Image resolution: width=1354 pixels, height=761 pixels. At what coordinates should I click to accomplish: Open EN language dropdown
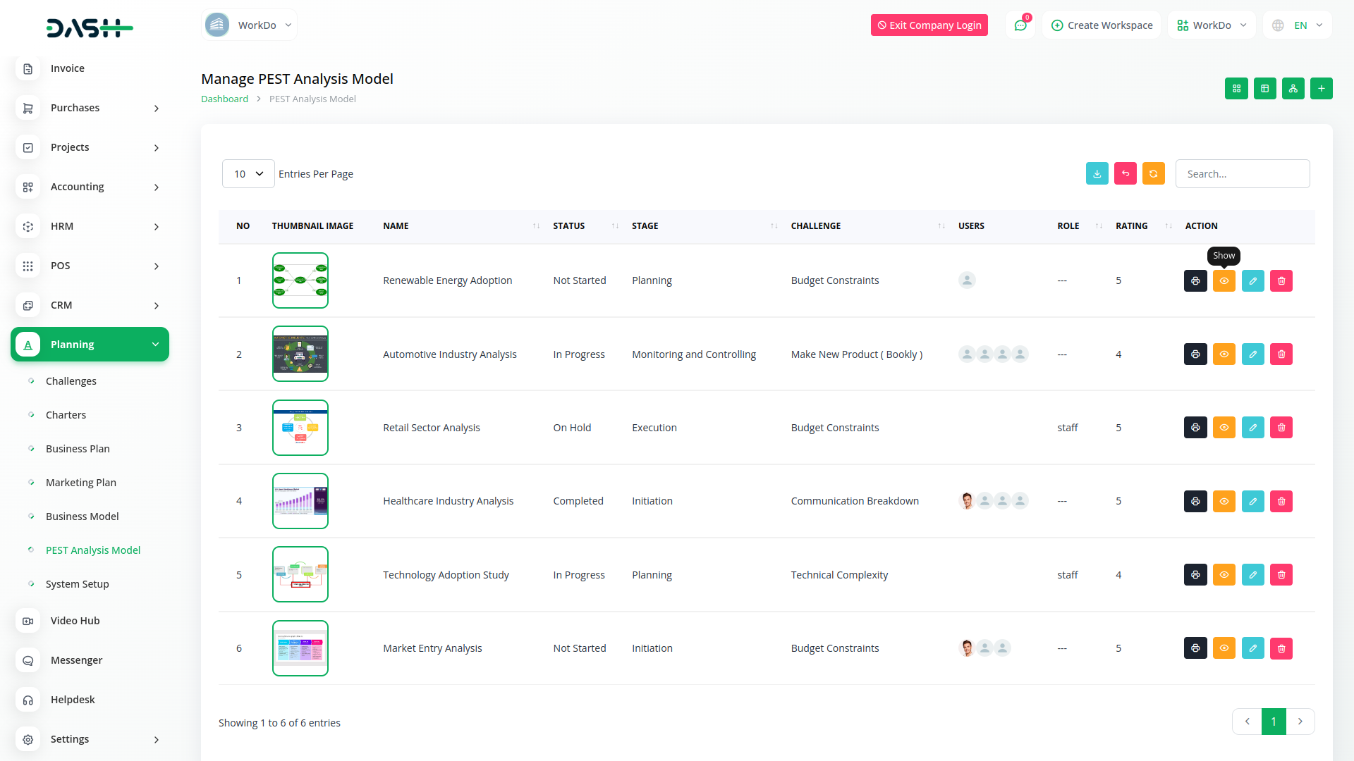tap(1298, 25)
